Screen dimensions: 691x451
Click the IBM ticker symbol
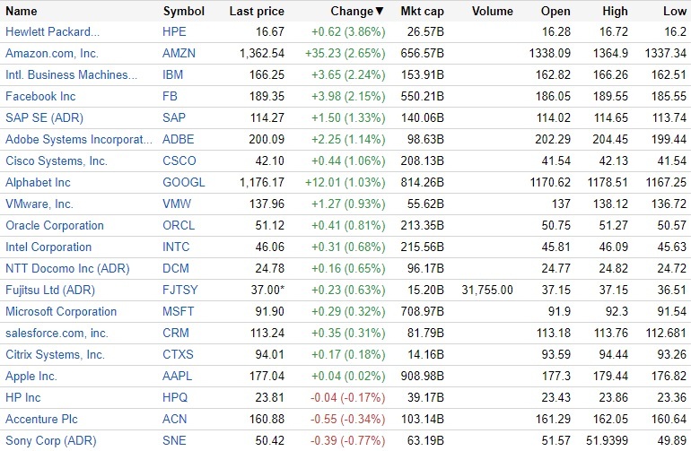tap(173, 74)
